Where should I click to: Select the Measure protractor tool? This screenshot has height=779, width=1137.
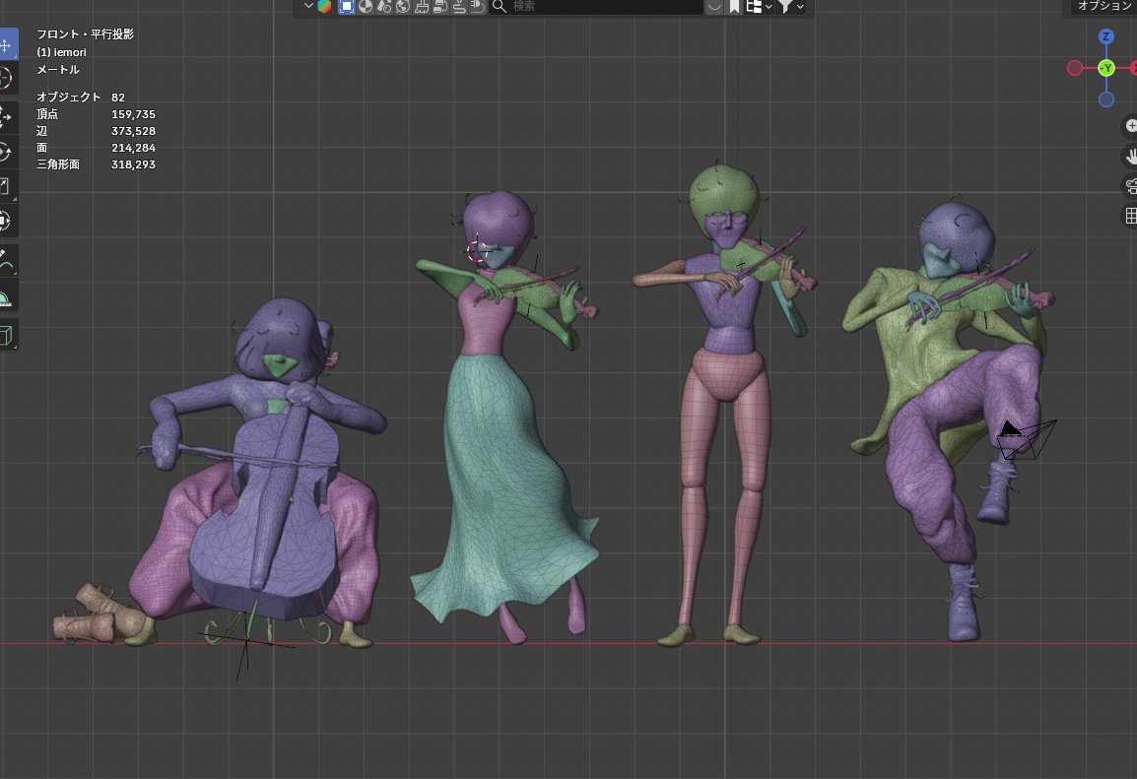point(6,298)
